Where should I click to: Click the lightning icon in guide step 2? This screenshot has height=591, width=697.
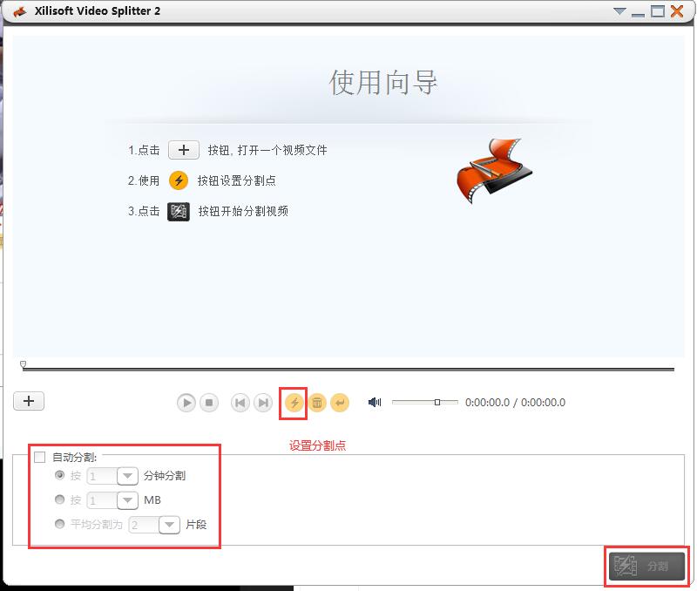click(179, 180)
